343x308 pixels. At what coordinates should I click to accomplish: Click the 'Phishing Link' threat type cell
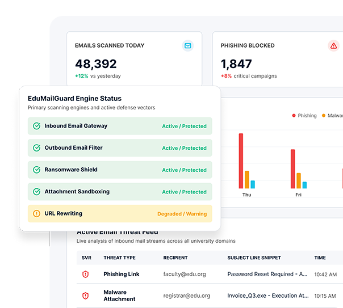(x=122, y=274)
